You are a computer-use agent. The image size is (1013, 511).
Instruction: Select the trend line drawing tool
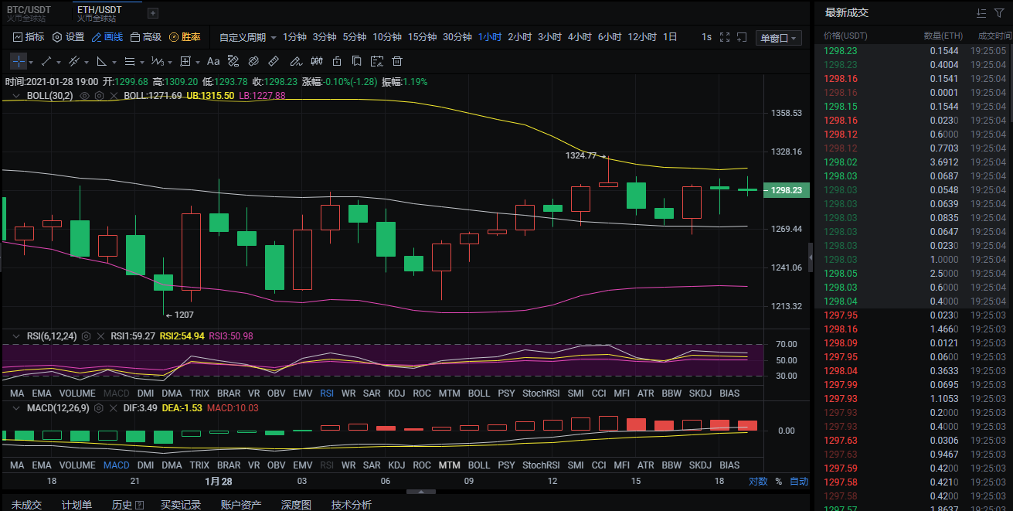[46, 60]
